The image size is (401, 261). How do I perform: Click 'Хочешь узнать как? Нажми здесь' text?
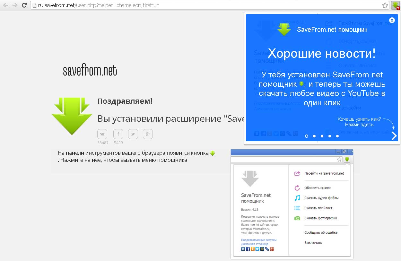pos(359,122)
